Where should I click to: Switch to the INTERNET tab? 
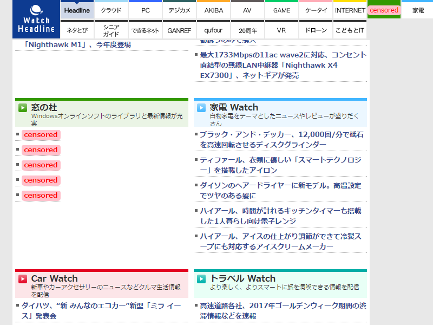tap(350, 10)
